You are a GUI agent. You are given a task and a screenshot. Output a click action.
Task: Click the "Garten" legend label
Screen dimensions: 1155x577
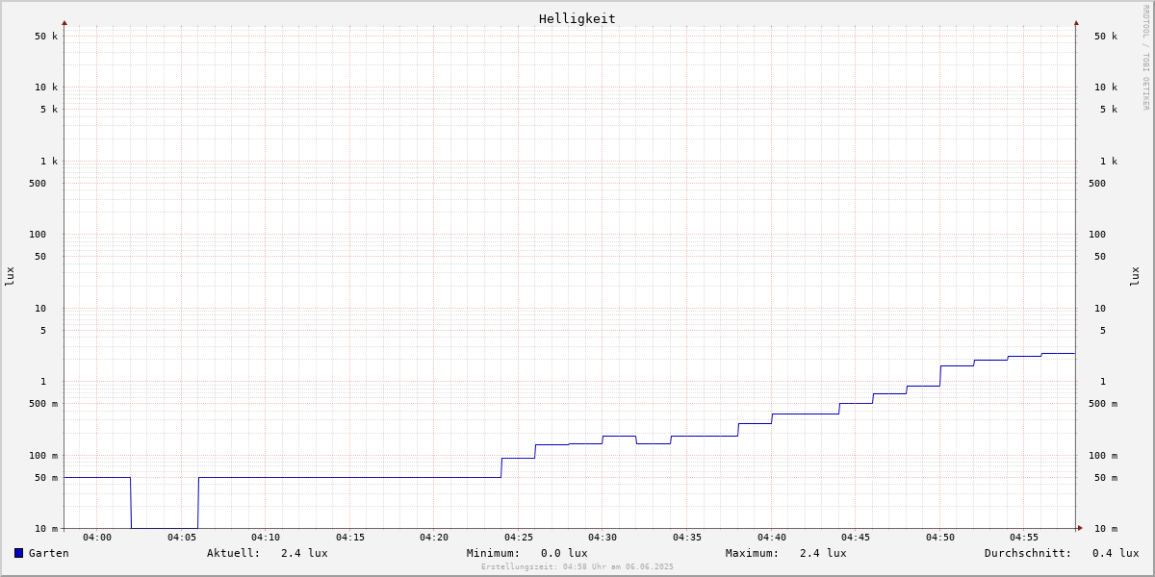tap(49, 553)
